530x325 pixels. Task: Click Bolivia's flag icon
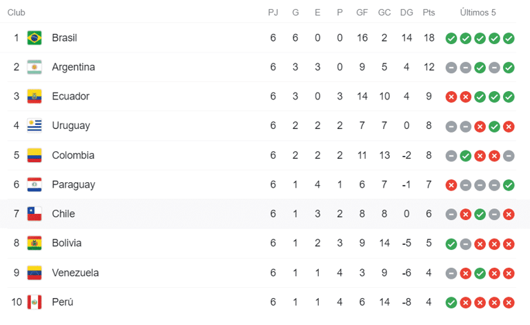coord(35,244)
